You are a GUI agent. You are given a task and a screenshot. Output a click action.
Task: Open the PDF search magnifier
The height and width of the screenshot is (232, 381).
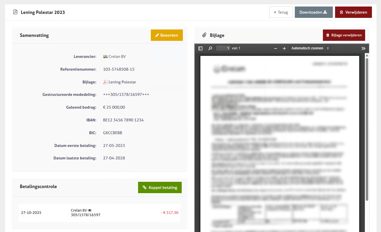point(210,48)
